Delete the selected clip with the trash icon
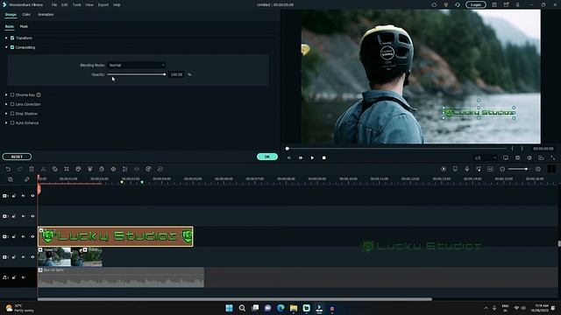561x315 pixels. (x=32, y=169)
